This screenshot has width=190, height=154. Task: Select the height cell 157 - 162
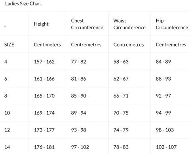44,62
